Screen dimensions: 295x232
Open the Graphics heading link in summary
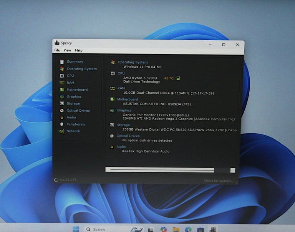[124, 110]
